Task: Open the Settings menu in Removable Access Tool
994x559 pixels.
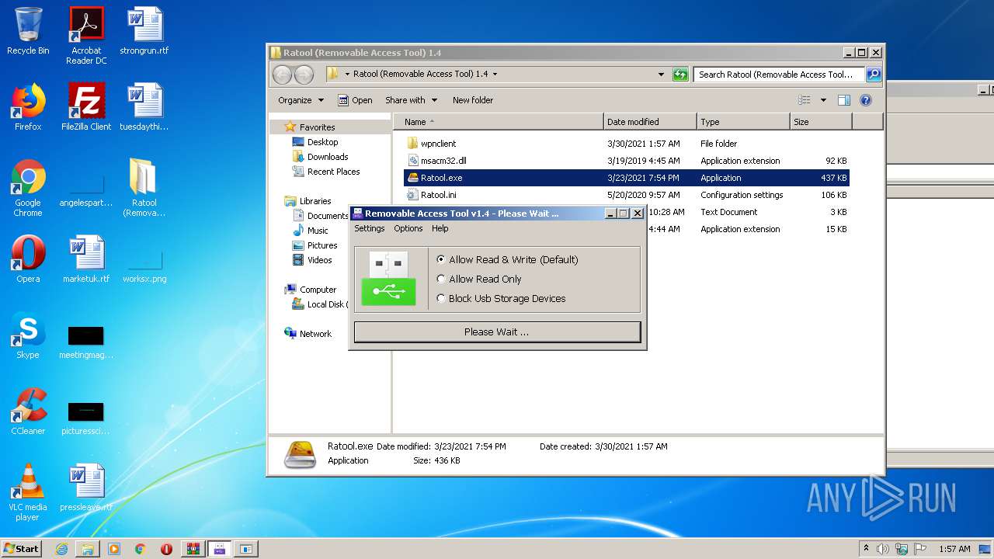Action: pyautogui.click(x=370, y=228)
